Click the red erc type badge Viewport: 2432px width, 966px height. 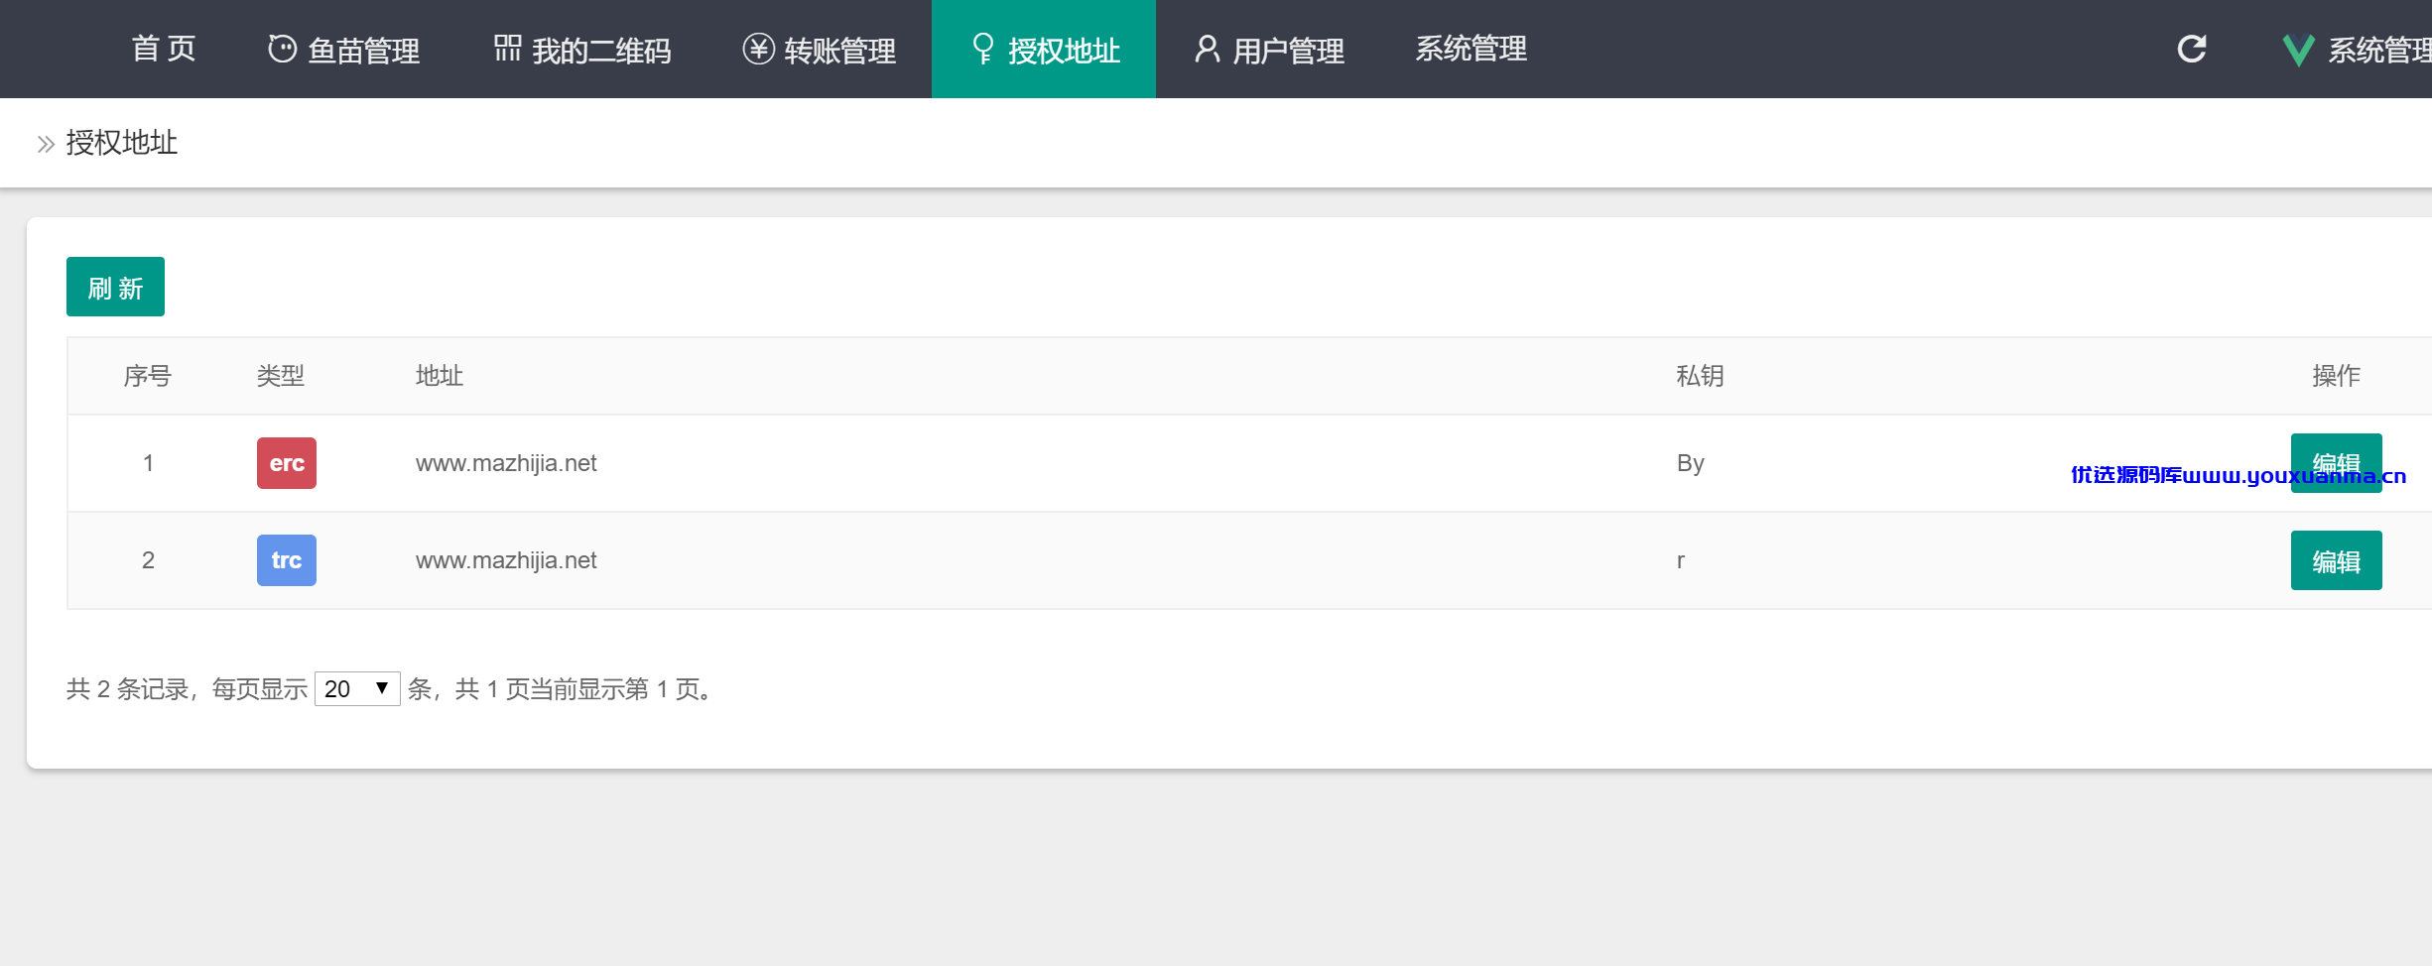[287, 463]
